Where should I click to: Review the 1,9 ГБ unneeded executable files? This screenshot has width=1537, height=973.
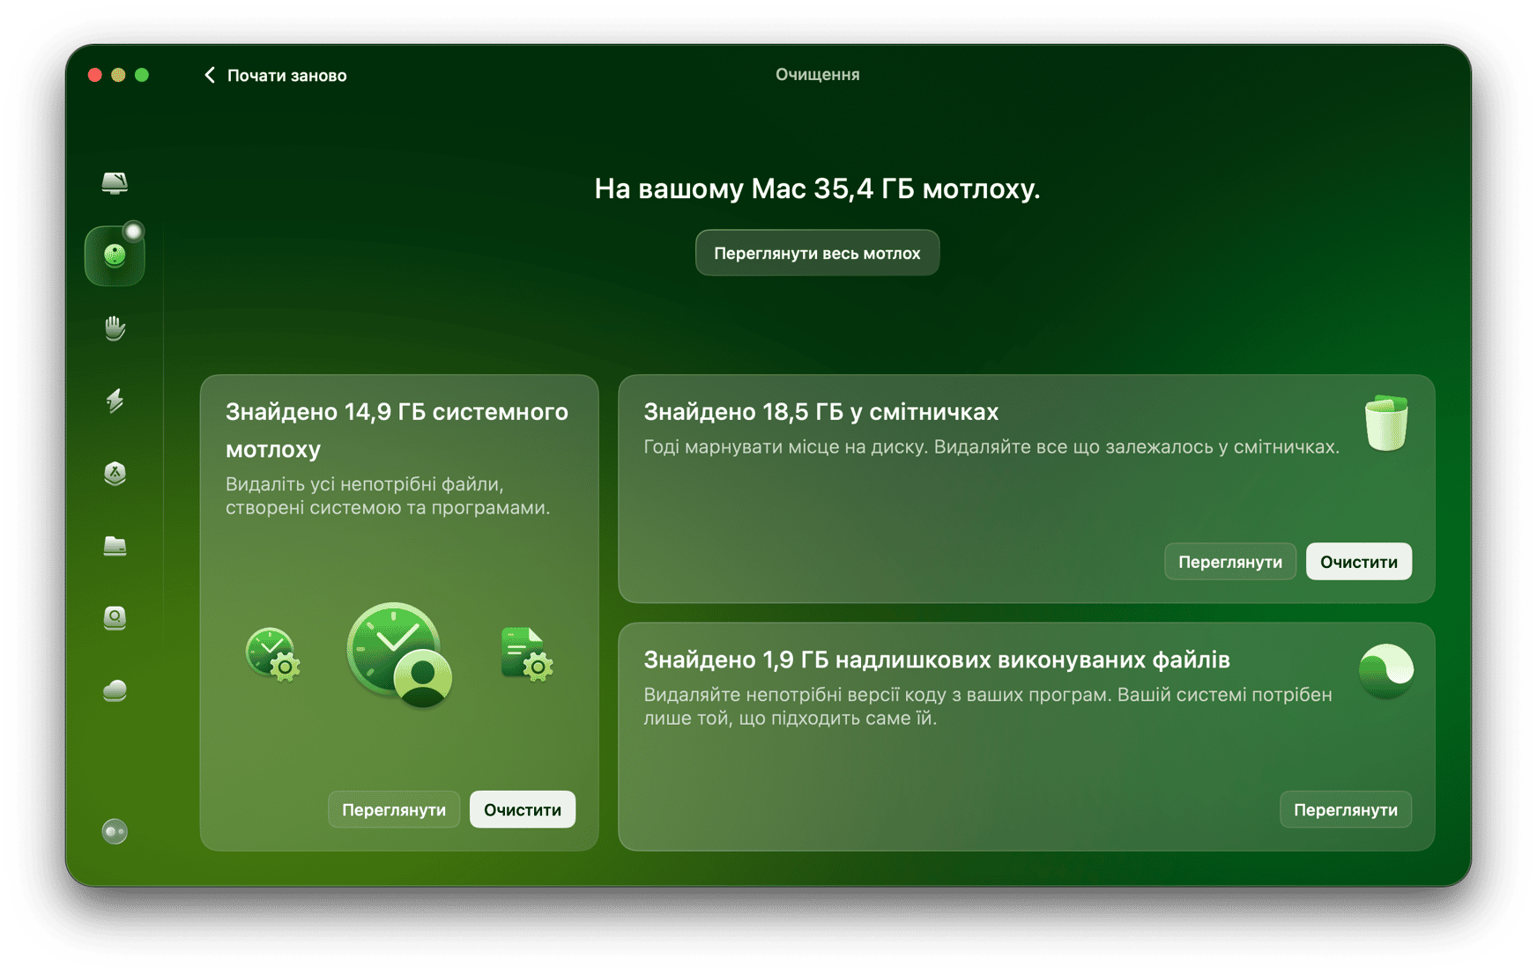point(1345,810)
